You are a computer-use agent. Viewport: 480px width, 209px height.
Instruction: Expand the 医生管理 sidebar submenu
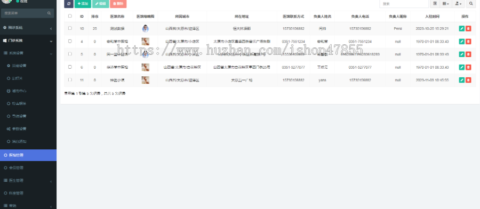pyautogui.click(x=28, y=181)
